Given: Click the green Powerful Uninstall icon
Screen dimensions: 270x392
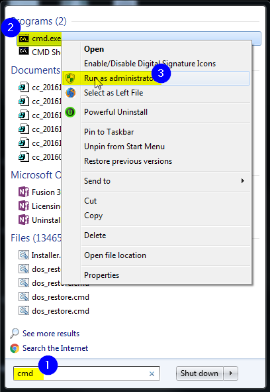Looking at the screenshot, I should [x=70, y=112].
